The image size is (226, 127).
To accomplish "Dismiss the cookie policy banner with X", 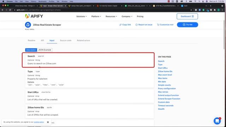I will click(48, 122).
